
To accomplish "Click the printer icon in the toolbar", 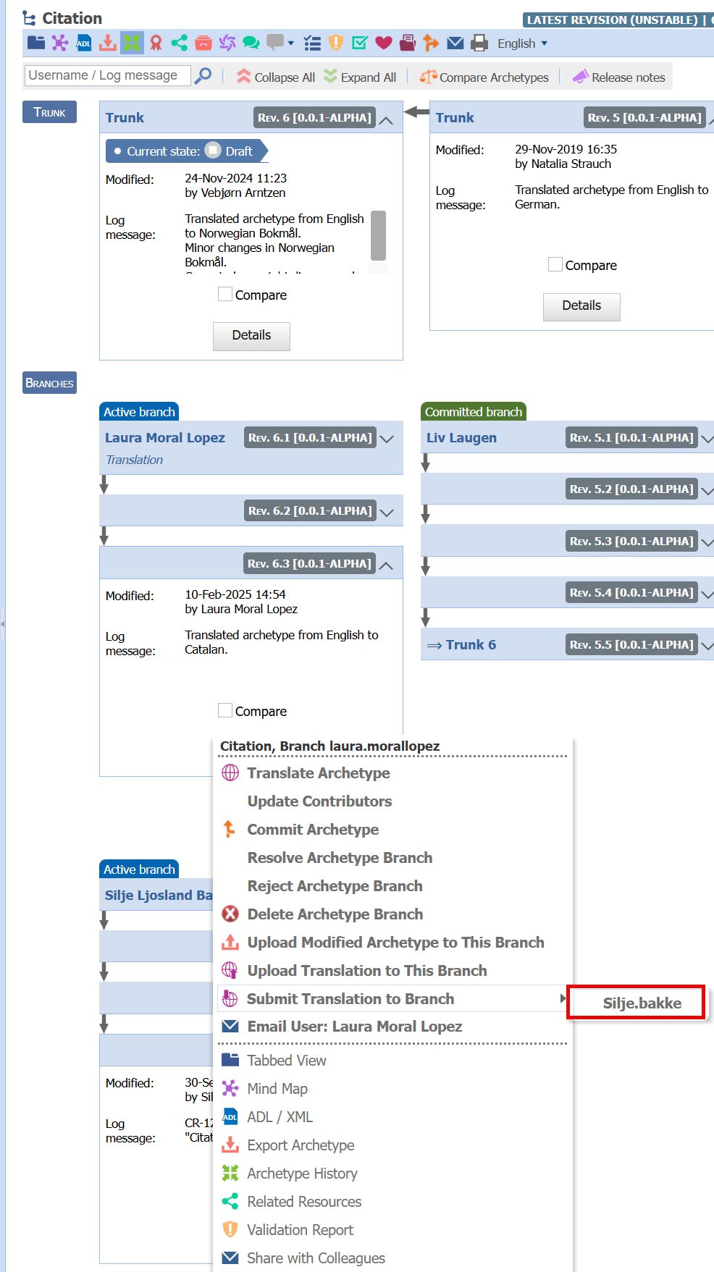I will point(479,43).
